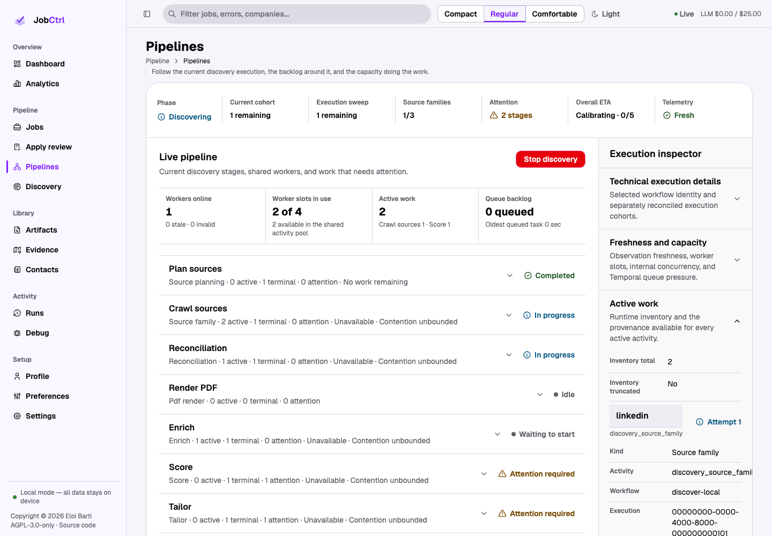Switch theme with Light toggle
This screenshot has height=536, width=772.
point(606,14)
